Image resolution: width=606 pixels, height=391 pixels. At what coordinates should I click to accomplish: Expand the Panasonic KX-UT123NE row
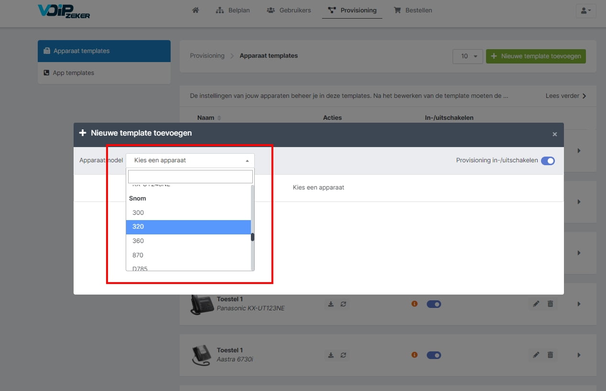579,304
